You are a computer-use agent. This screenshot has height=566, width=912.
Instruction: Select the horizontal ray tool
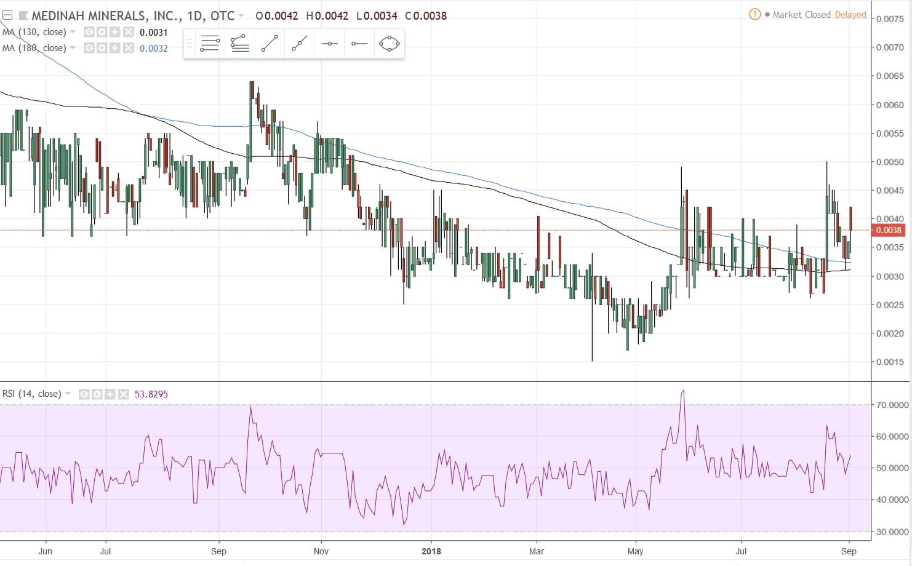(x=359, y=44)
